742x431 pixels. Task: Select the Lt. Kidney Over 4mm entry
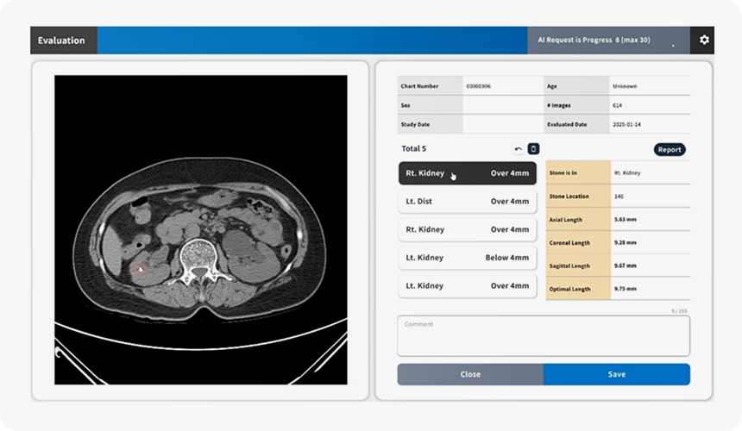(467, 286)
